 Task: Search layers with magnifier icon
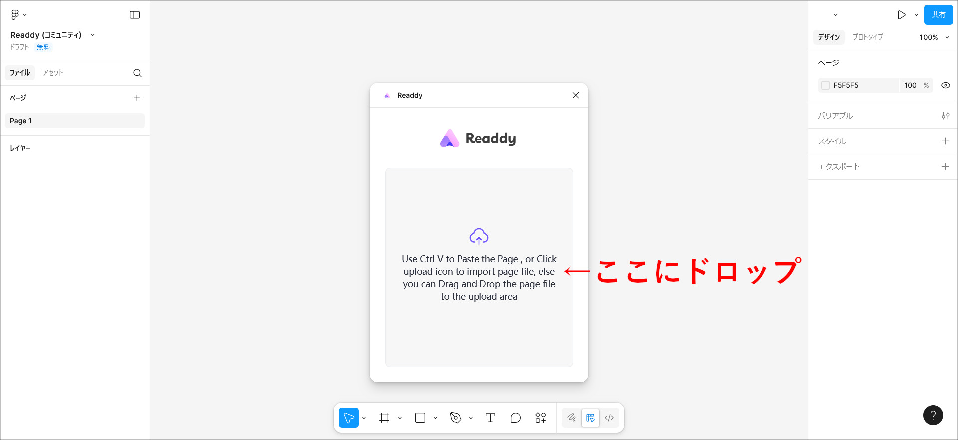137,73
